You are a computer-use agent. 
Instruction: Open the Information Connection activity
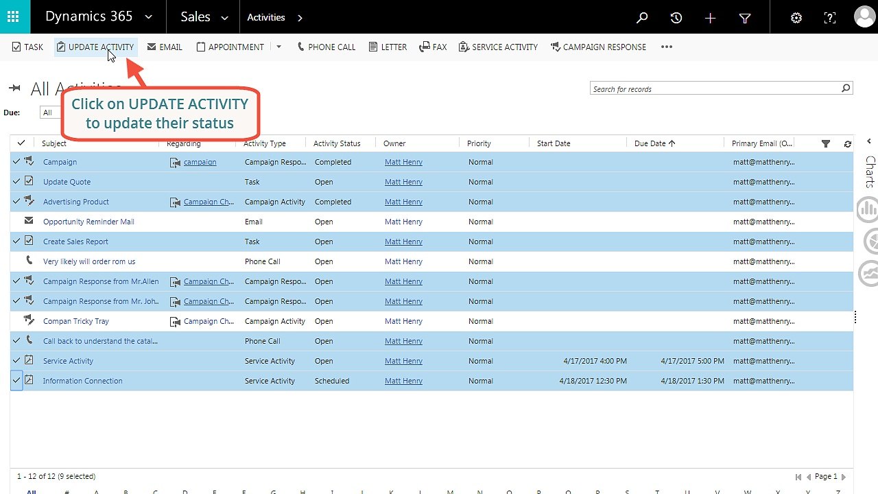coord(82,381)
